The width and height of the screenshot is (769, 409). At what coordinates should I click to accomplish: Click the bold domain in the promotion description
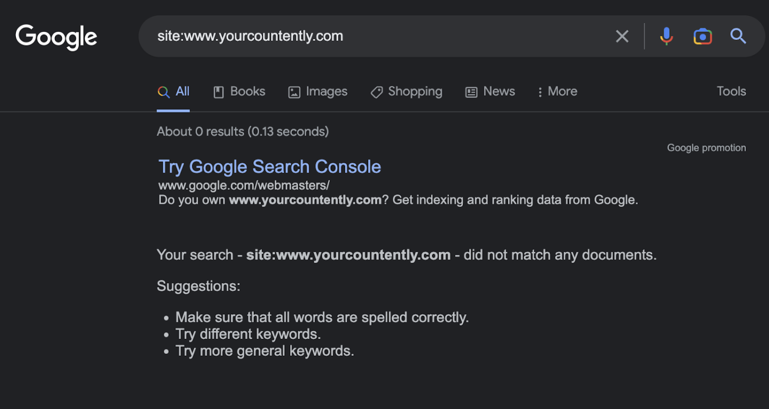305,200
